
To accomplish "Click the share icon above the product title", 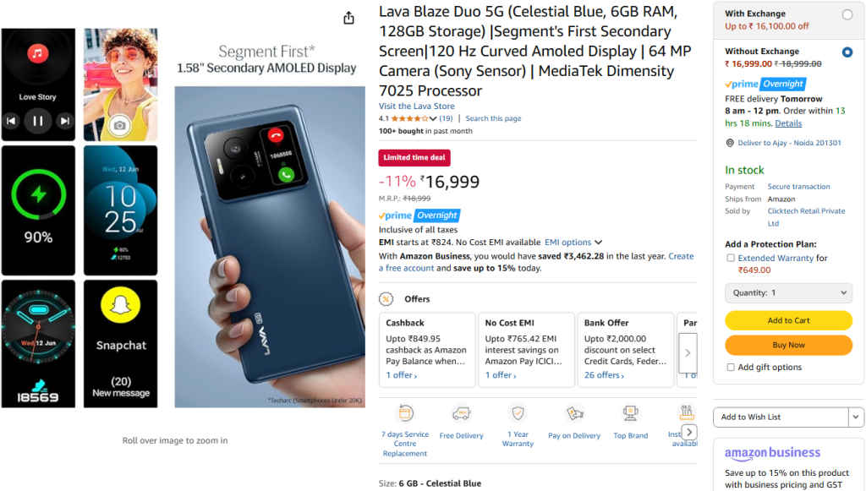I will click(348, 17).
